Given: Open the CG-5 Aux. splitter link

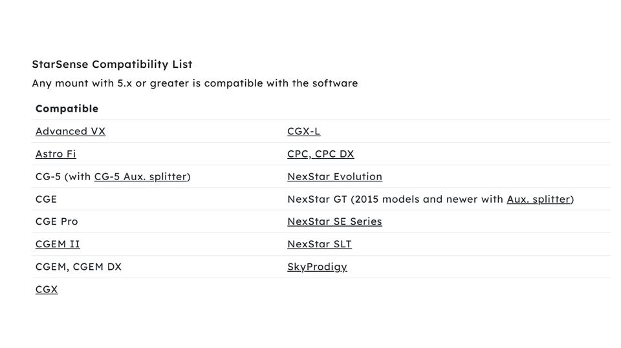Looking at the screenshot, I should tap(140, 177).
